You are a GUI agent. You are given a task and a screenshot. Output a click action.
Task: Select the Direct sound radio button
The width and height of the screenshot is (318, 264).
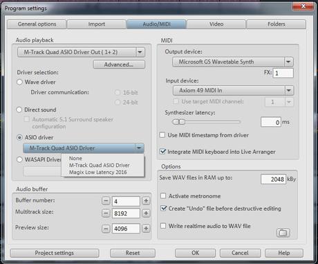19,109
